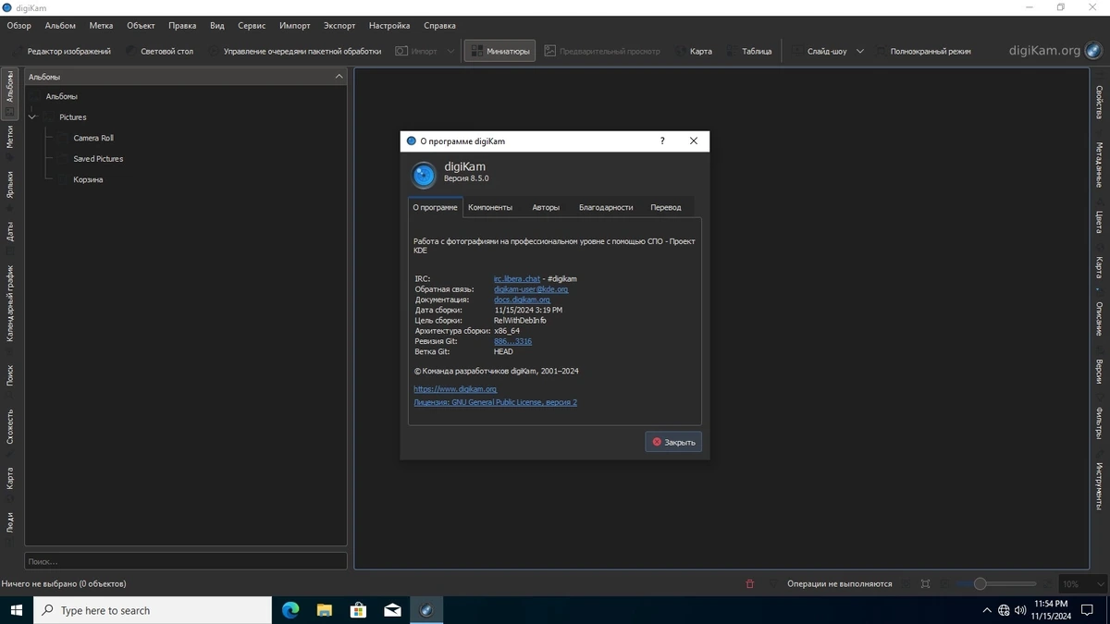Switch to Миниатюры thumbnails view
Viewport: 1110px width, 624px height.
click(499, 52)
